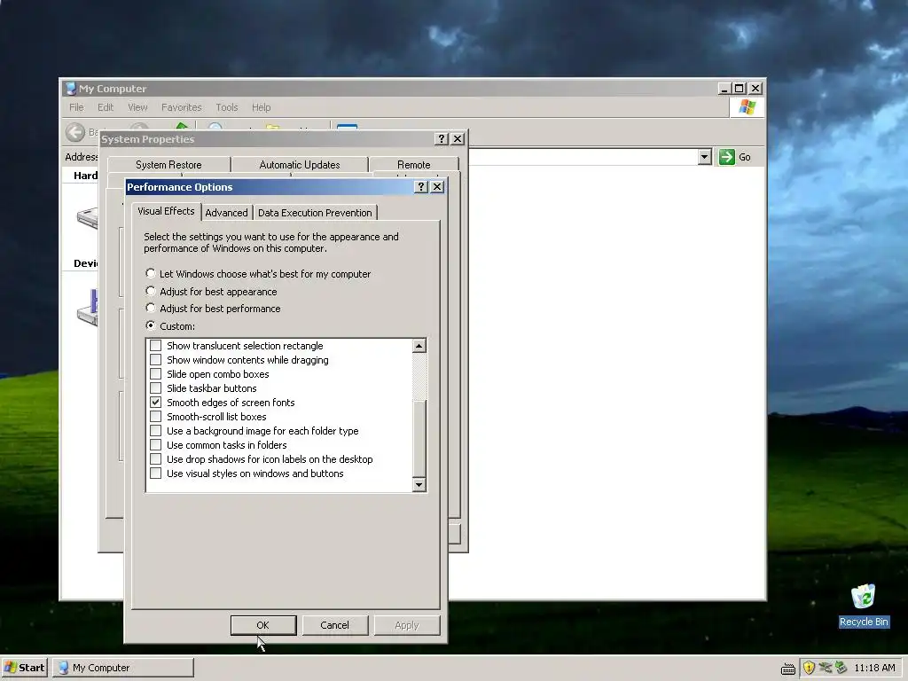Click the safely remove hardware tray icon
908x681 pixels.
[x=841, y=668]
